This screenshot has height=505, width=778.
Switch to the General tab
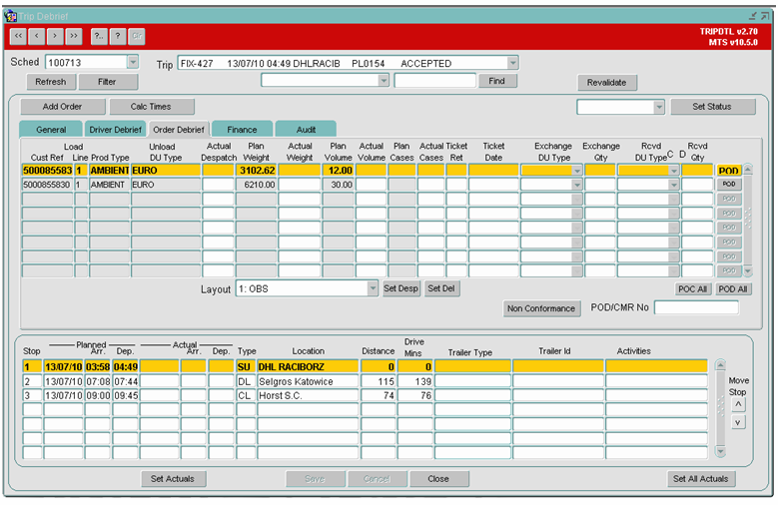(51, 130)
